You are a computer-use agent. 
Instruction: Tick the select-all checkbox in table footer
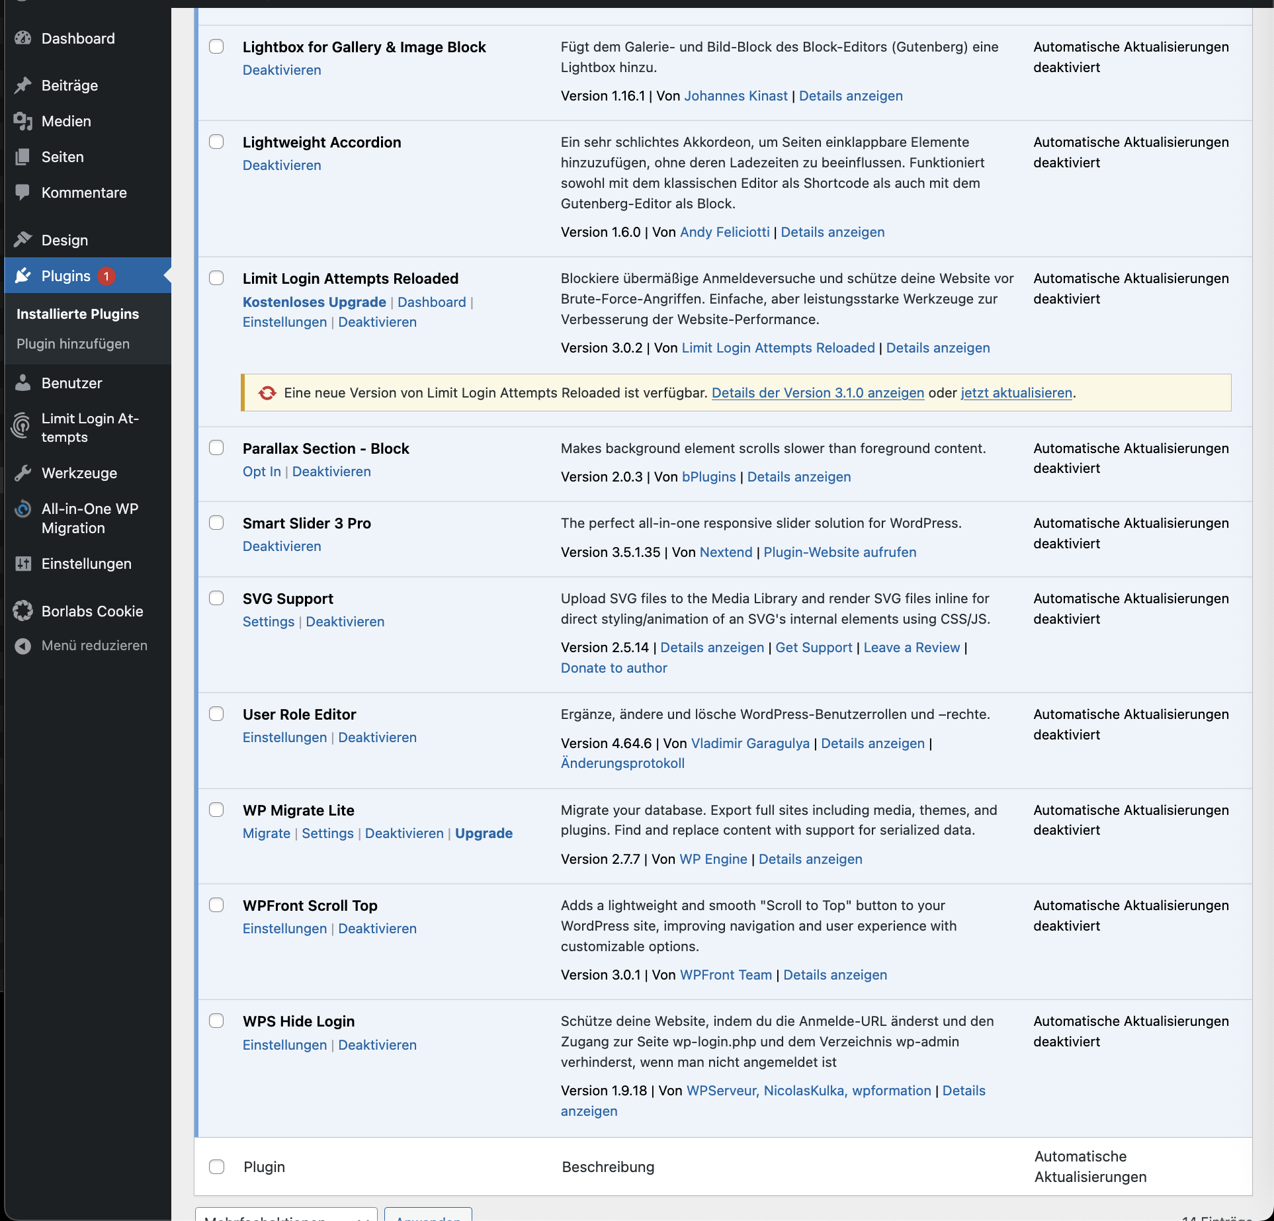pos(216,1167)
